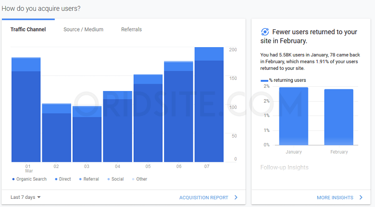Click the % returning users legend swatch
The width and height of the screenshot is (375, 207).
tap(264, 80)
